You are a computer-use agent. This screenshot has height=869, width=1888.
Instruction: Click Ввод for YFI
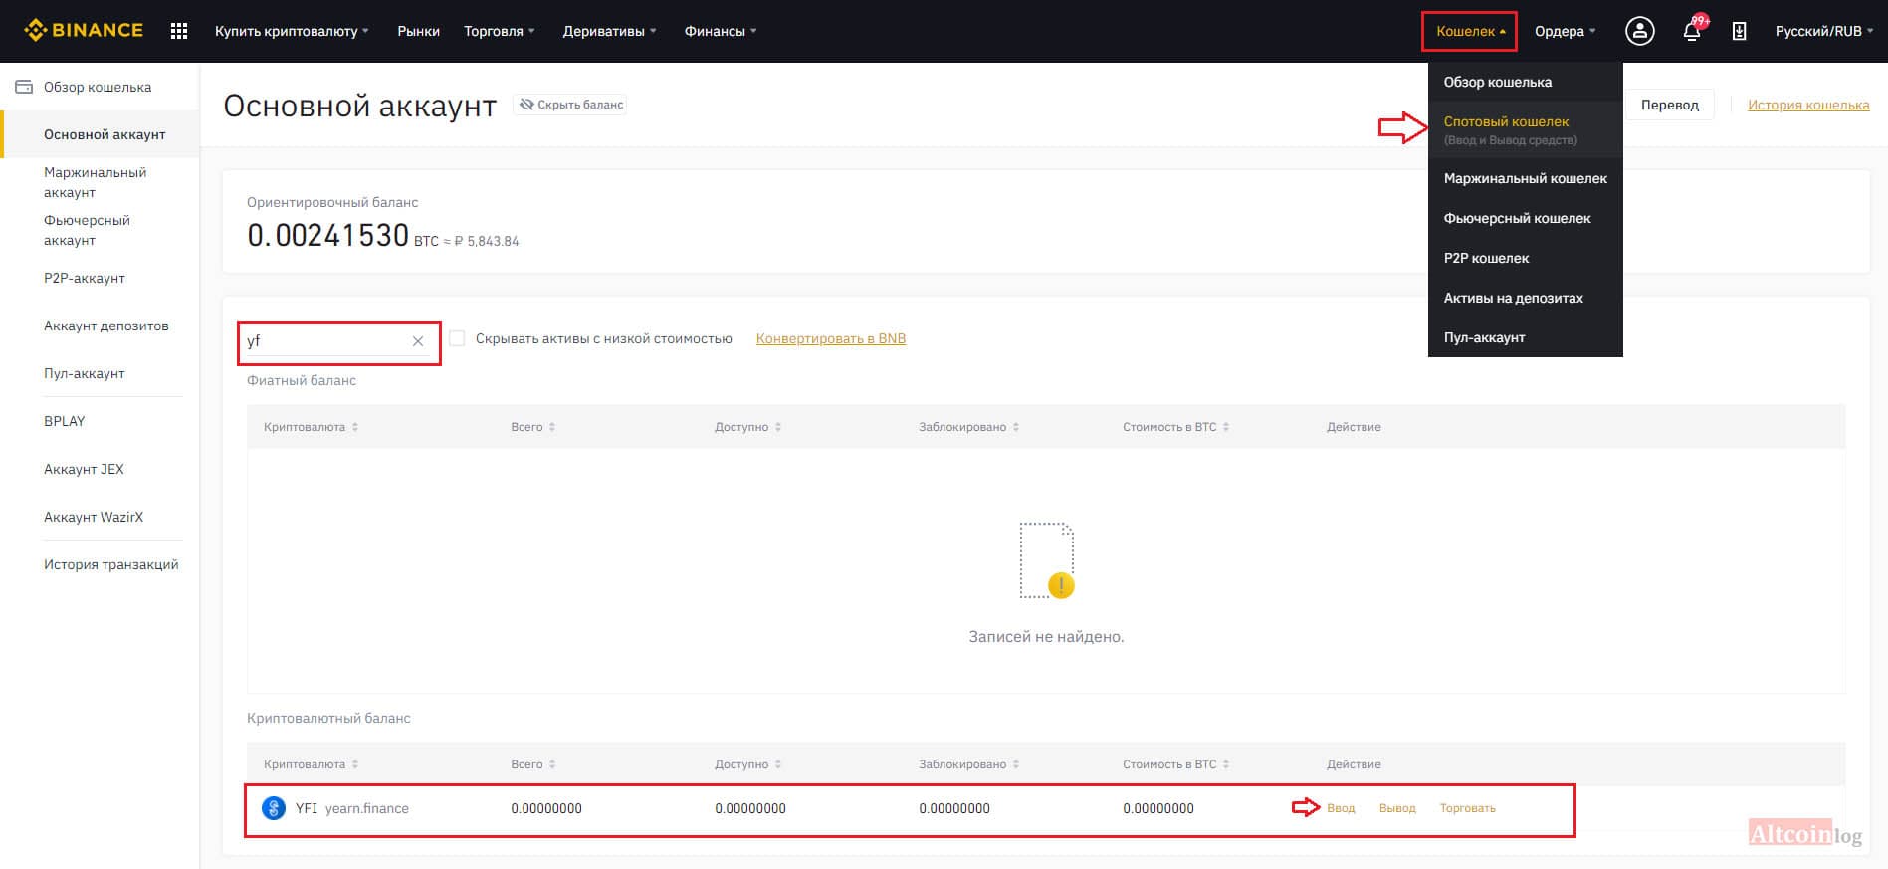(x=1341, y=808)
